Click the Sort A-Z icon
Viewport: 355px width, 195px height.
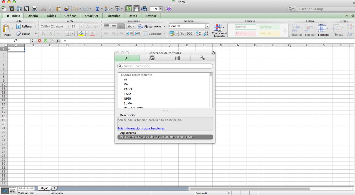point(107,9)
